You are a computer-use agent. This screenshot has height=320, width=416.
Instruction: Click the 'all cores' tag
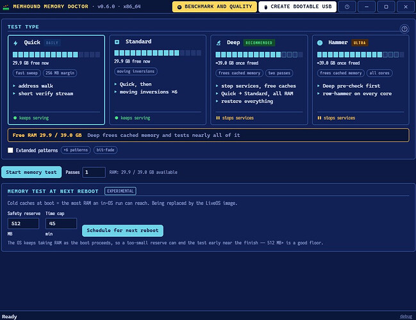[379, 73]
